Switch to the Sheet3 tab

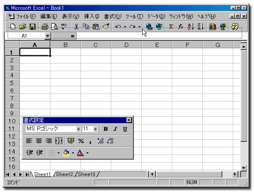pos(86,174)
